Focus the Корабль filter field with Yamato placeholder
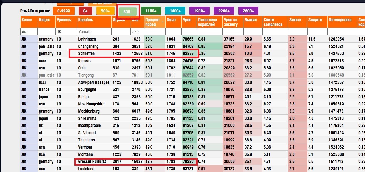 coord(94,32)
